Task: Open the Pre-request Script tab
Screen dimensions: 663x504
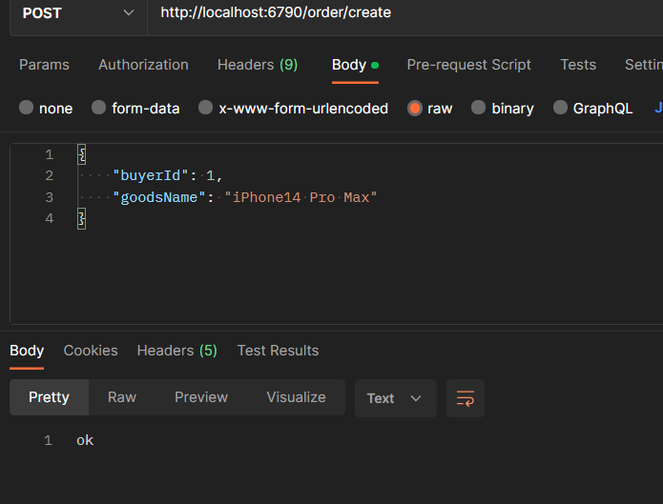Action: pyautogui.click(x=468, y=65)
